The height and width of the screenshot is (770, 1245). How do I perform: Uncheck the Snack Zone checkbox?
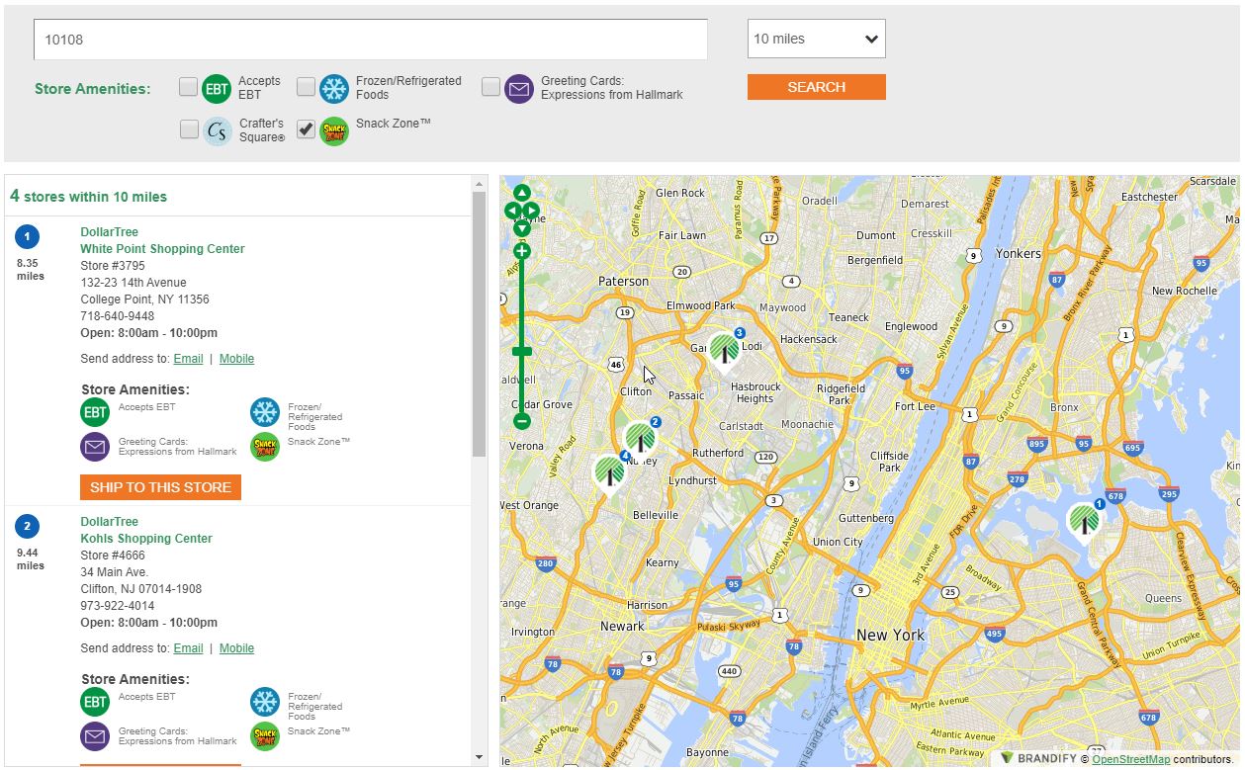pyautogui.click(x=306, y=129)
